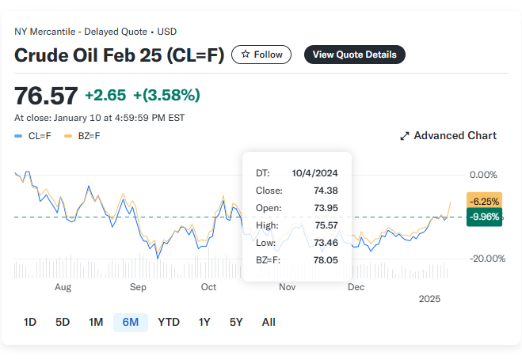The width and height of the screenshot is (522, 359).
Task: Click the orange -6.25% value badge
Action: 484,202
